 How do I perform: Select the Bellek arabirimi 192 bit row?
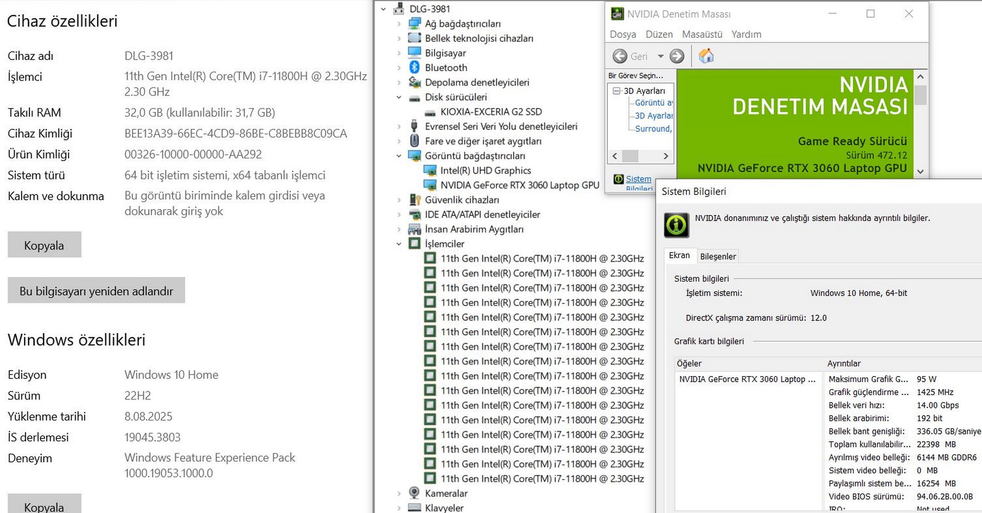[903, 418]
